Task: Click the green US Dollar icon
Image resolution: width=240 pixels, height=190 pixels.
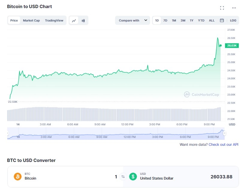Action: click(x=133, y=177)
